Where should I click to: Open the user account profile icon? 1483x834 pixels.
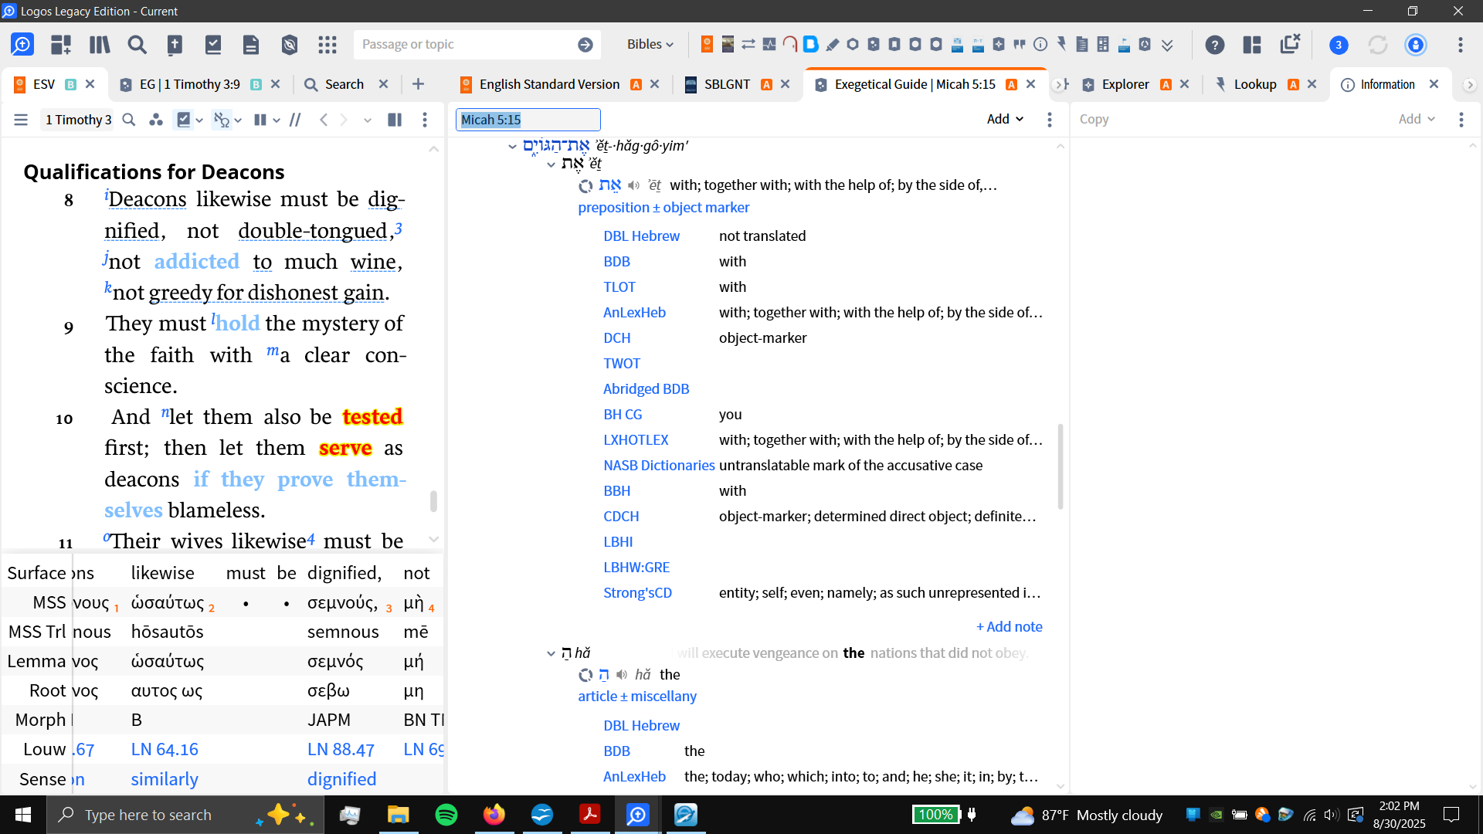click(x=1416, y=45)
